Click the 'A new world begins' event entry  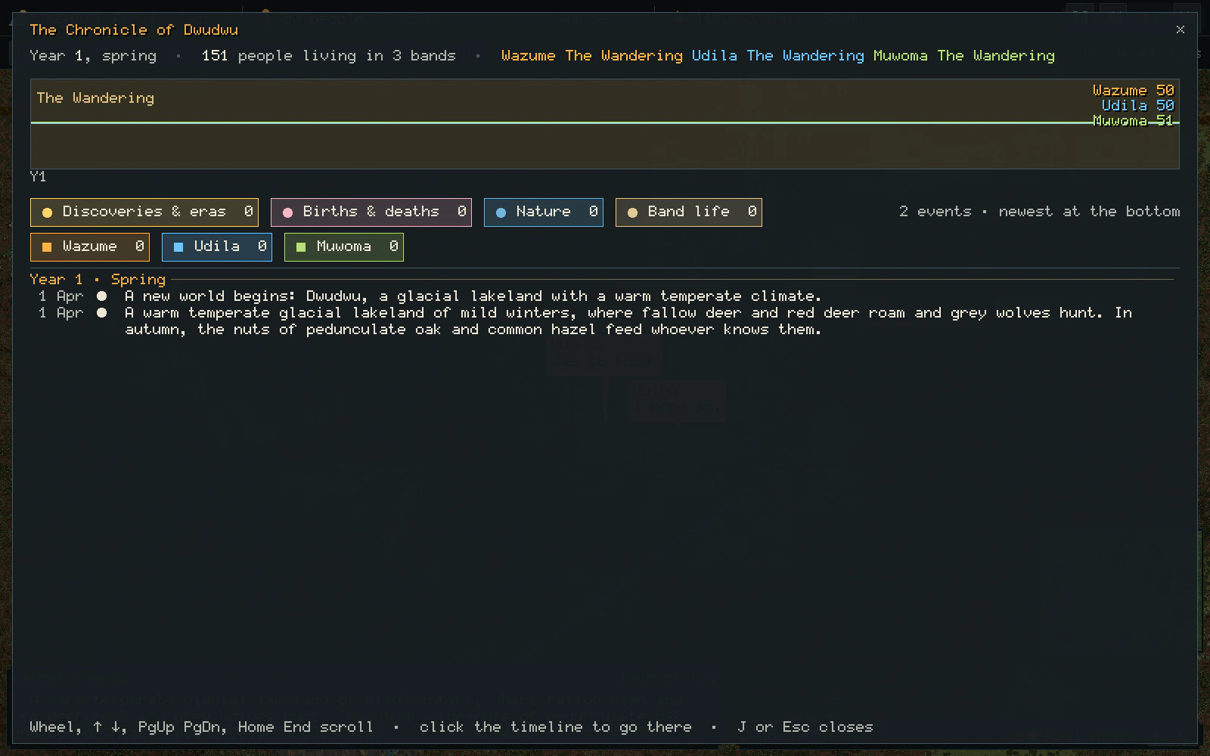click(473, 296)
